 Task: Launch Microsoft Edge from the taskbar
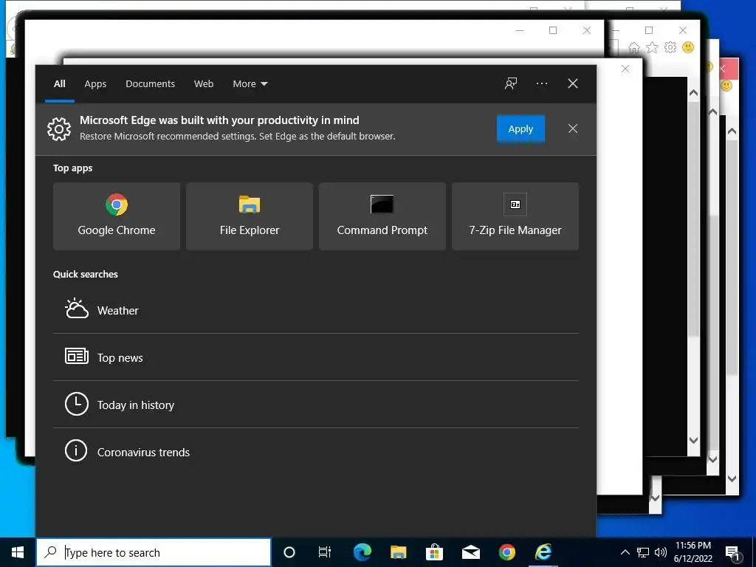[362, 552]
